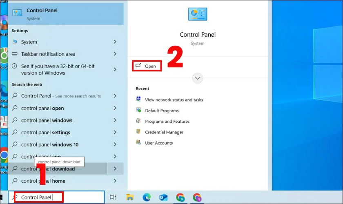Click the Control Panel title in preview pane

pos(198,35)
